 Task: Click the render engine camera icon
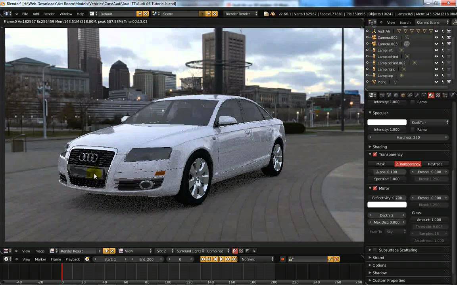click(x=267, y=14)
